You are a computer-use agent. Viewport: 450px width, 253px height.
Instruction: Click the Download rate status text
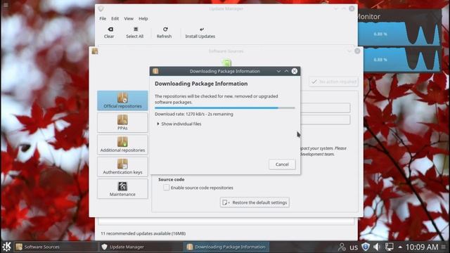(x=194, y=114)
